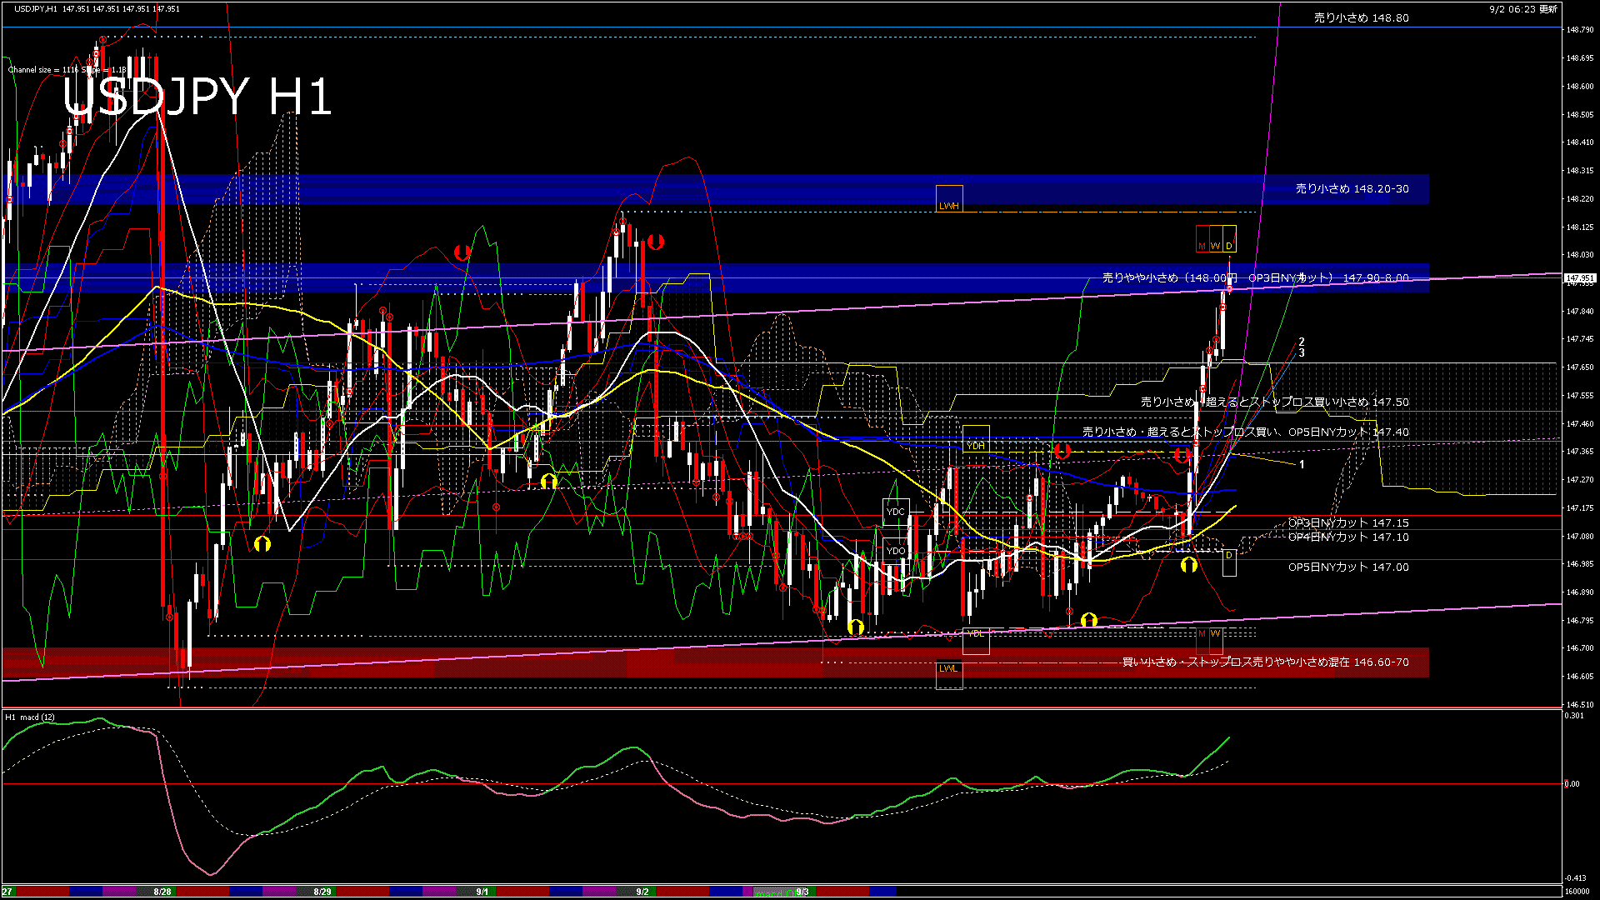Click the 8/28 date on the time axis

(x=162, y=892)
